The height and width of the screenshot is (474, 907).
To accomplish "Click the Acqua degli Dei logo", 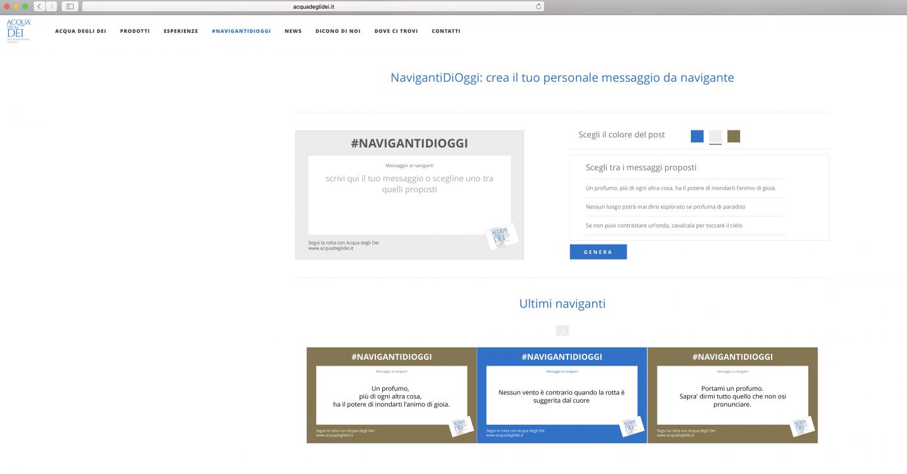I will pos(18,31).
